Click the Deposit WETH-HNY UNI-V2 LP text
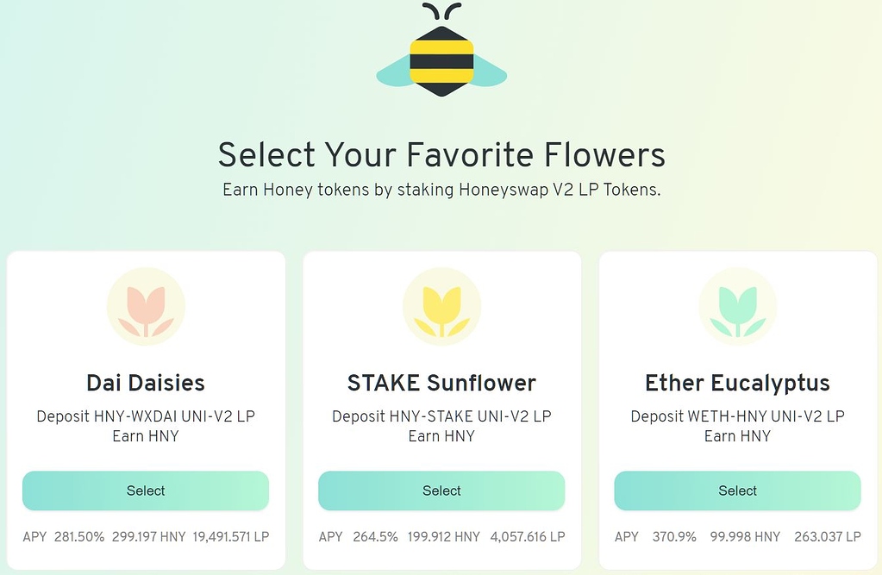This screenshot has width=882, height=575. click(737, 416)
